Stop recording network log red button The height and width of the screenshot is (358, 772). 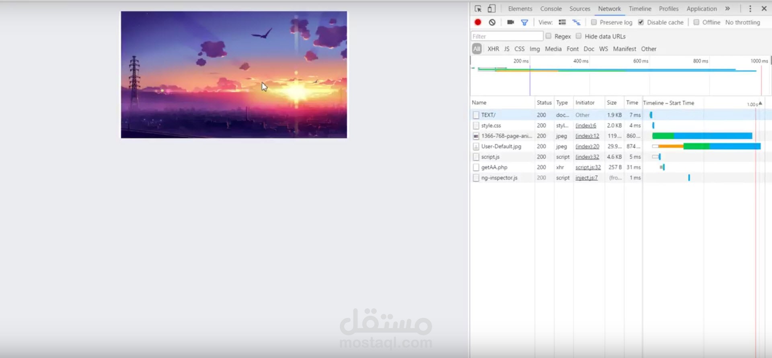point(478,23)
